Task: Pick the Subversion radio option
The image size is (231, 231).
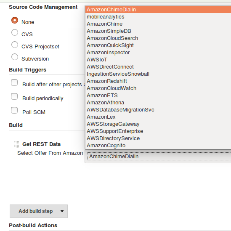Action: pos(15,57)
